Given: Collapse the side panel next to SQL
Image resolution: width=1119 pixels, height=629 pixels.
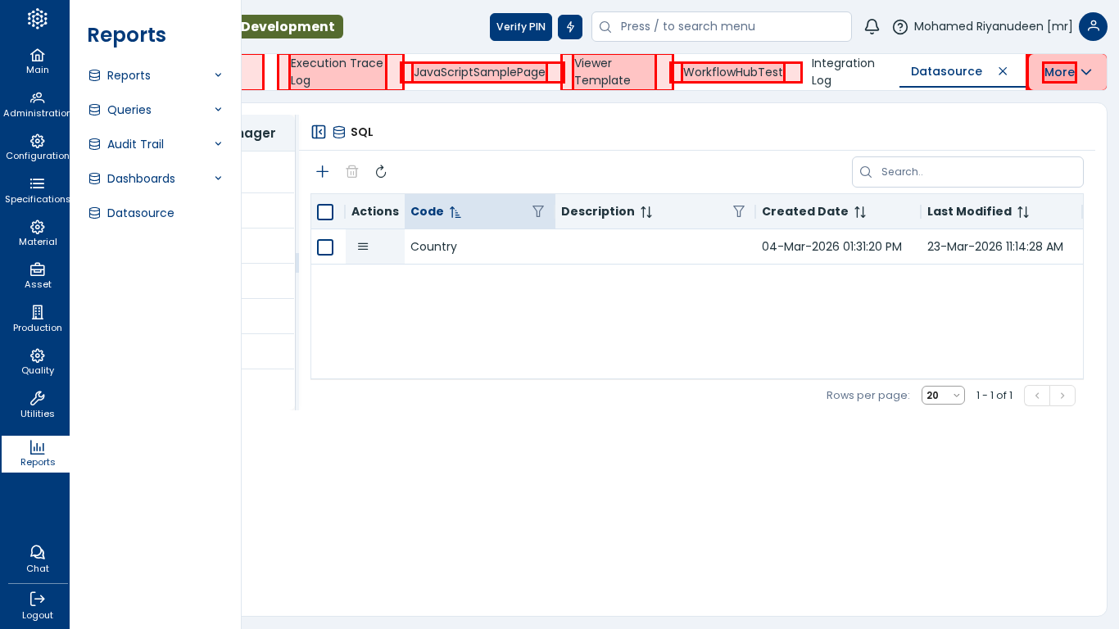Looking at the screenshot, I should (x=319, y=132).
